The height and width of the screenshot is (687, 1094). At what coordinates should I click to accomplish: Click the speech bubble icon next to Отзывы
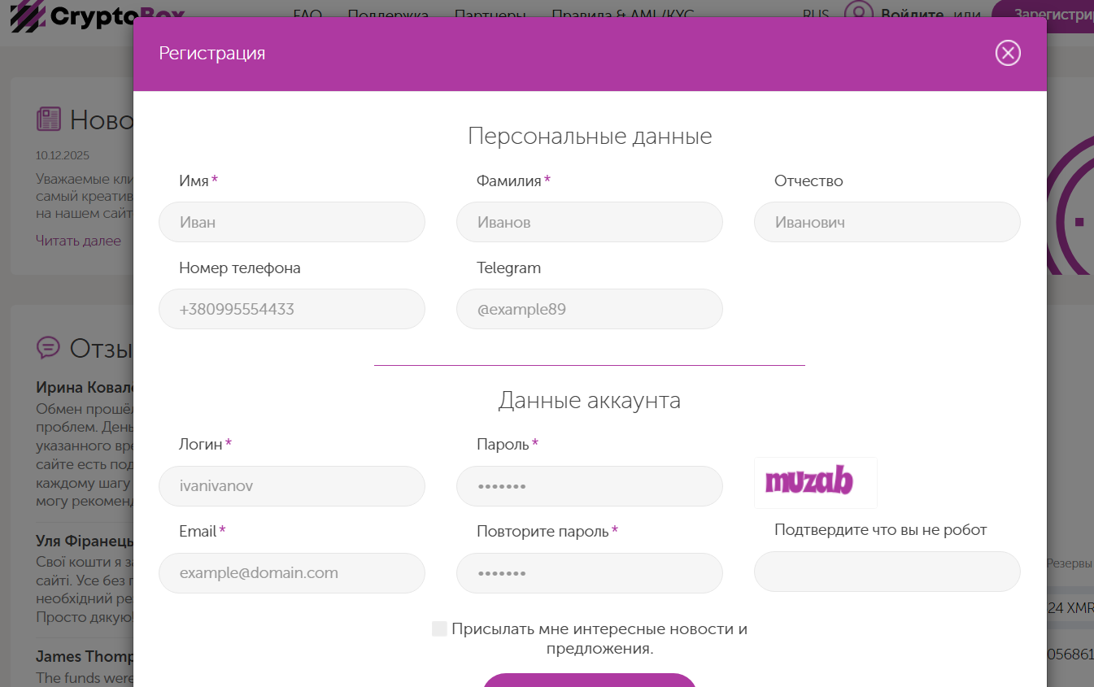point(49,348)
